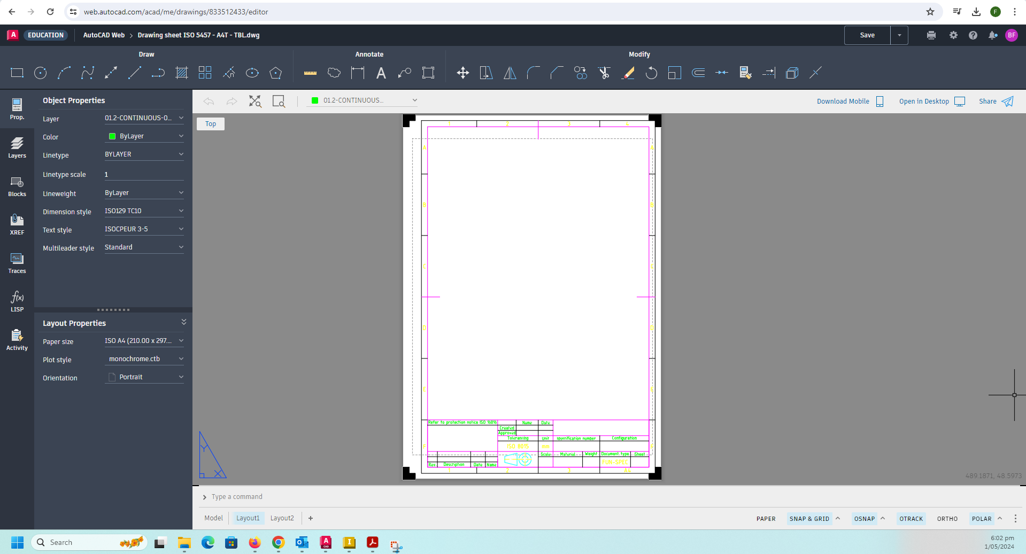Toggle ORTHO mode in status bar
1026x554 pixels.
[947, 519]
